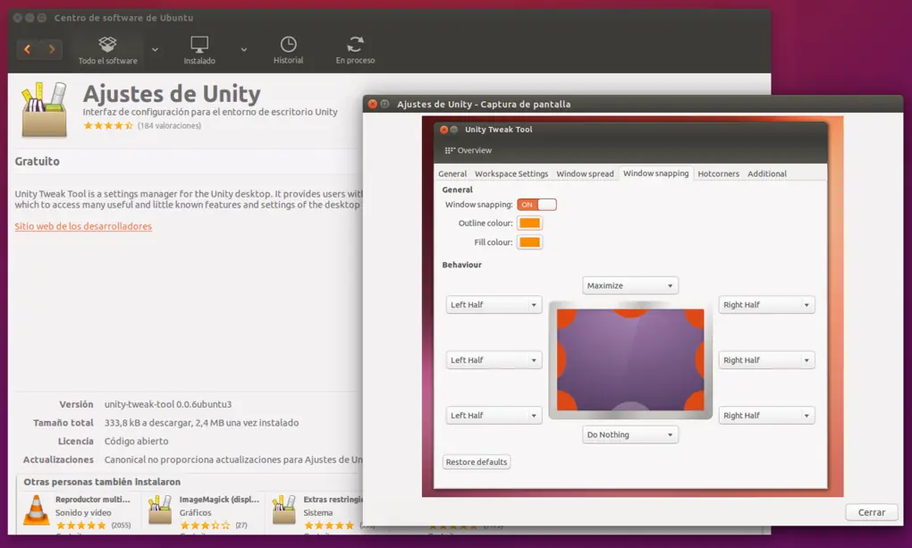Image resolution: width=912 pixels, height=548 pixels.
Task: Click the VLC five-star rating
Action: (80, 526)
